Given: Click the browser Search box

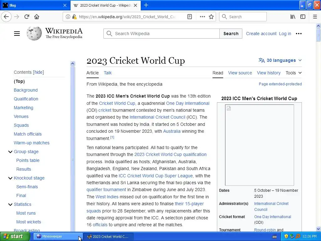Looking at the screenshot, I should tap(243, 17).
